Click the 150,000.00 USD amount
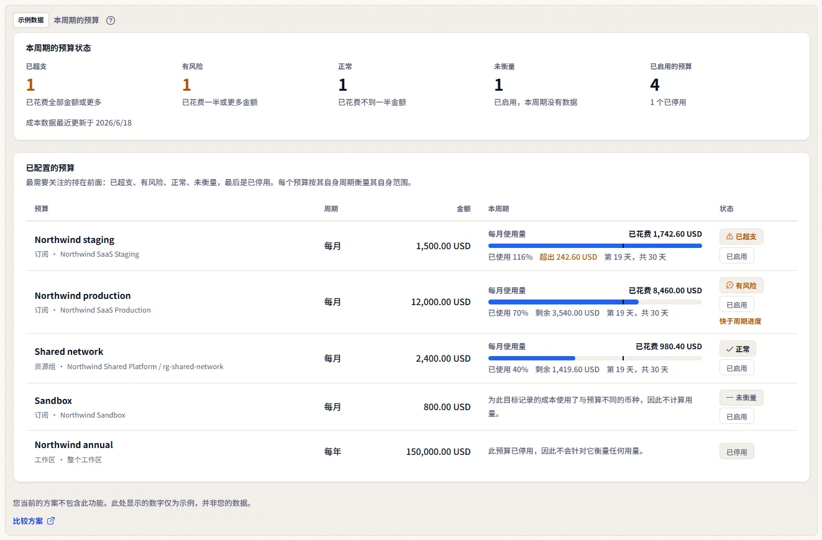822x540 pixels. pos(439,452)
